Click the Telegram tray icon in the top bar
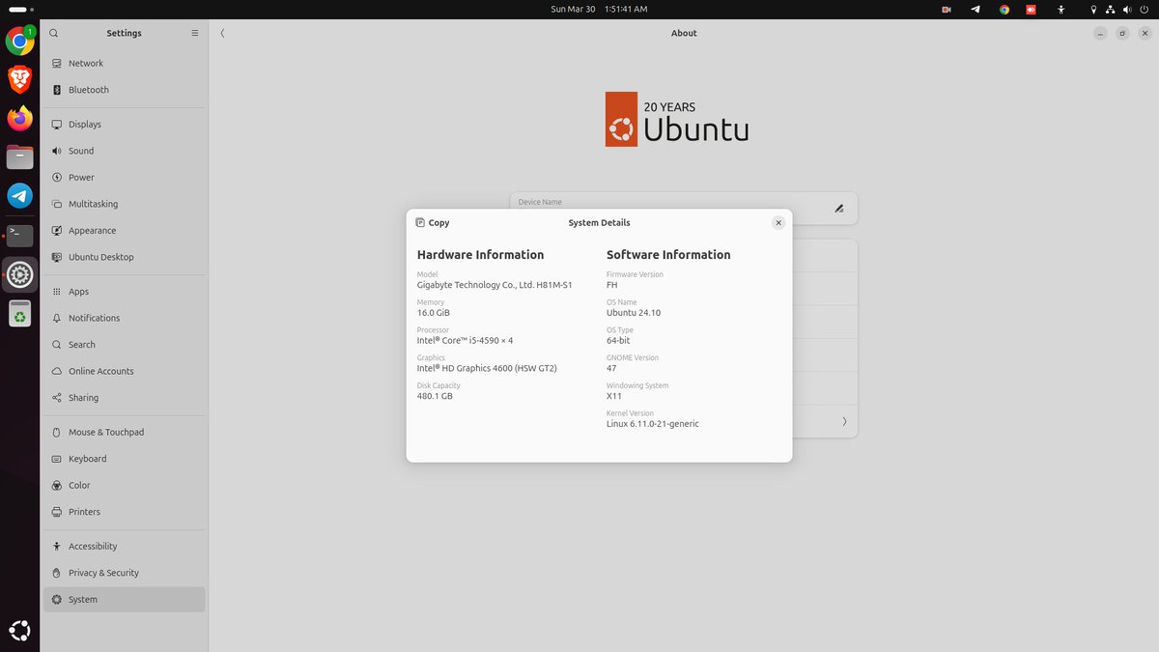This screenshot has width=1159, height=652. pyautogui.click(x=975, y=9)
